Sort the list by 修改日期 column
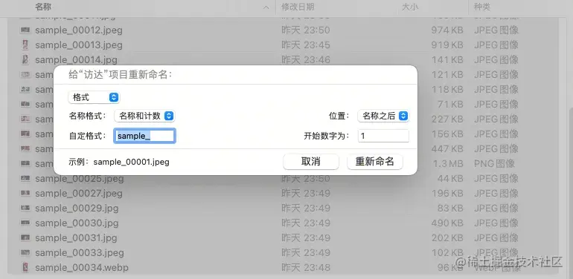The width and height of the screenshot is (573, 279). tap(298, 7)
